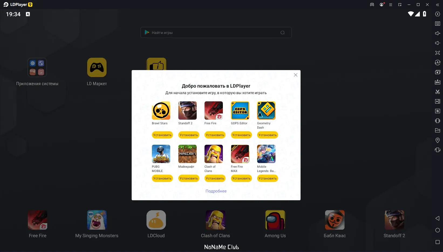Open the synchronizer (two arrows) sidebar icon

point(438,111)
